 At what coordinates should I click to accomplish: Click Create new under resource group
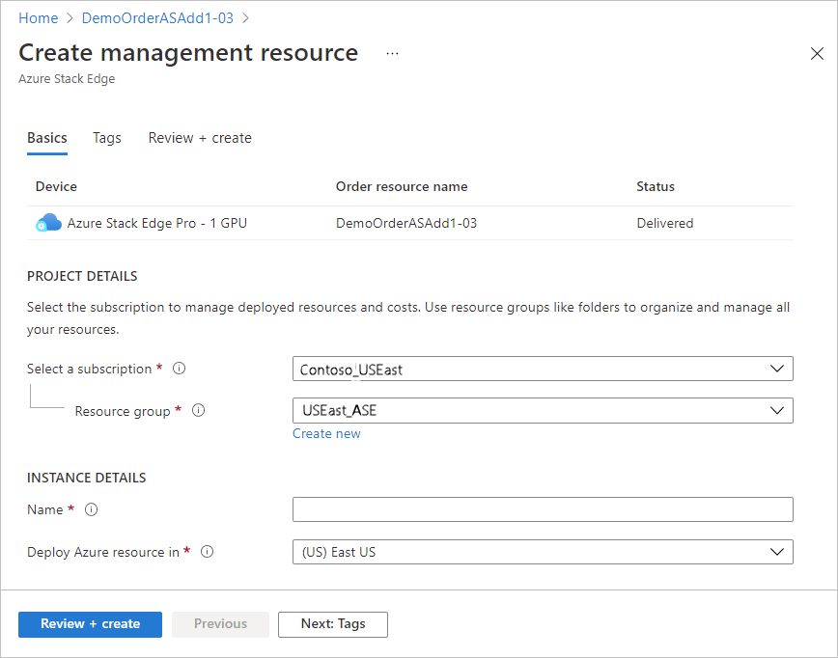pos(326,433)
